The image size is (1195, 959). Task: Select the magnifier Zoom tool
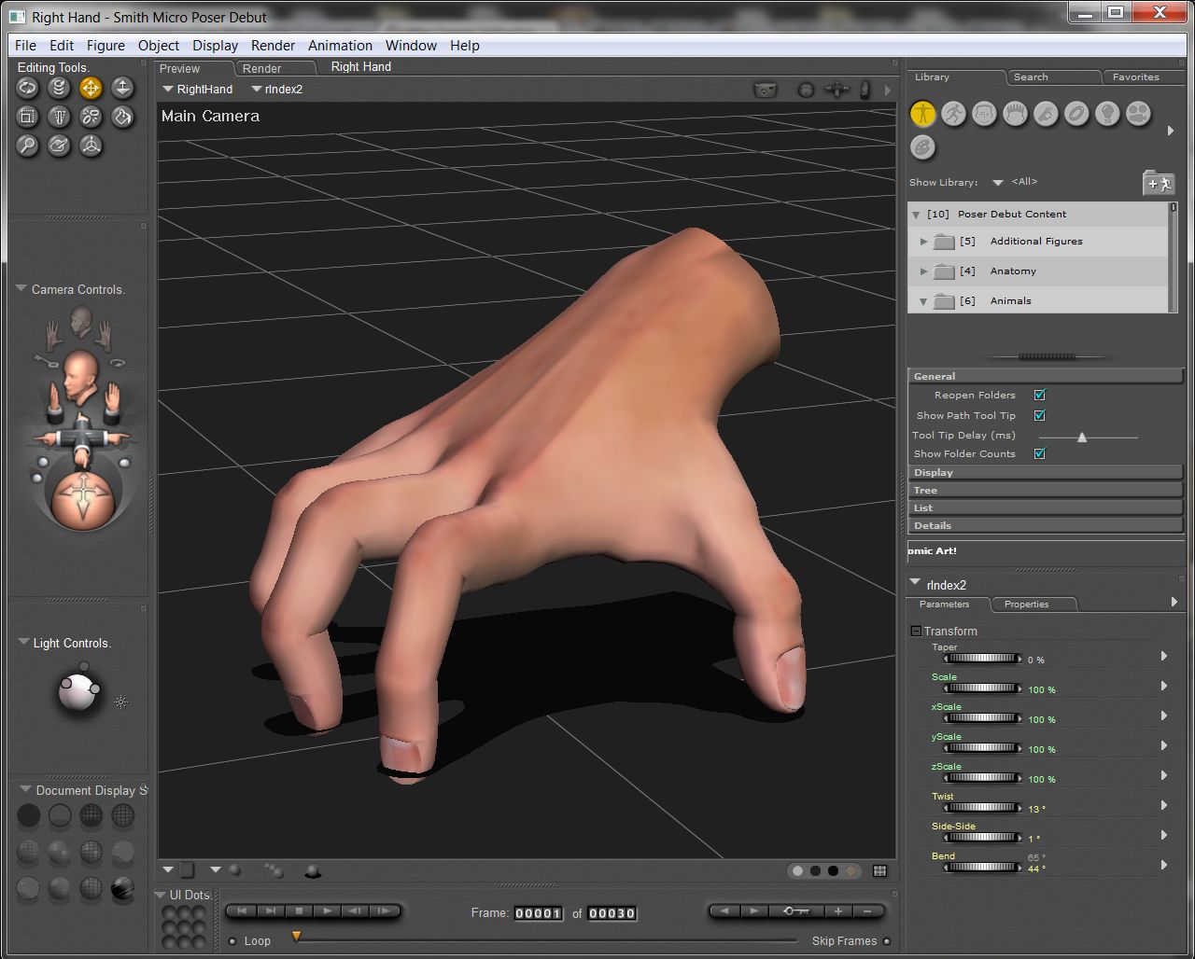coord(28,146)
